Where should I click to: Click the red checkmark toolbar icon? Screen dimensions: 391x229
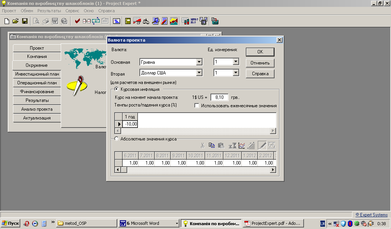click(77, 21)
